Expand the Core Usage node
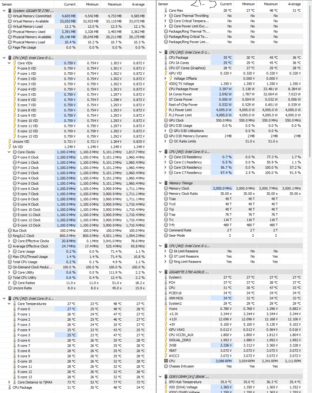The image size is (312, 393). 9,251
